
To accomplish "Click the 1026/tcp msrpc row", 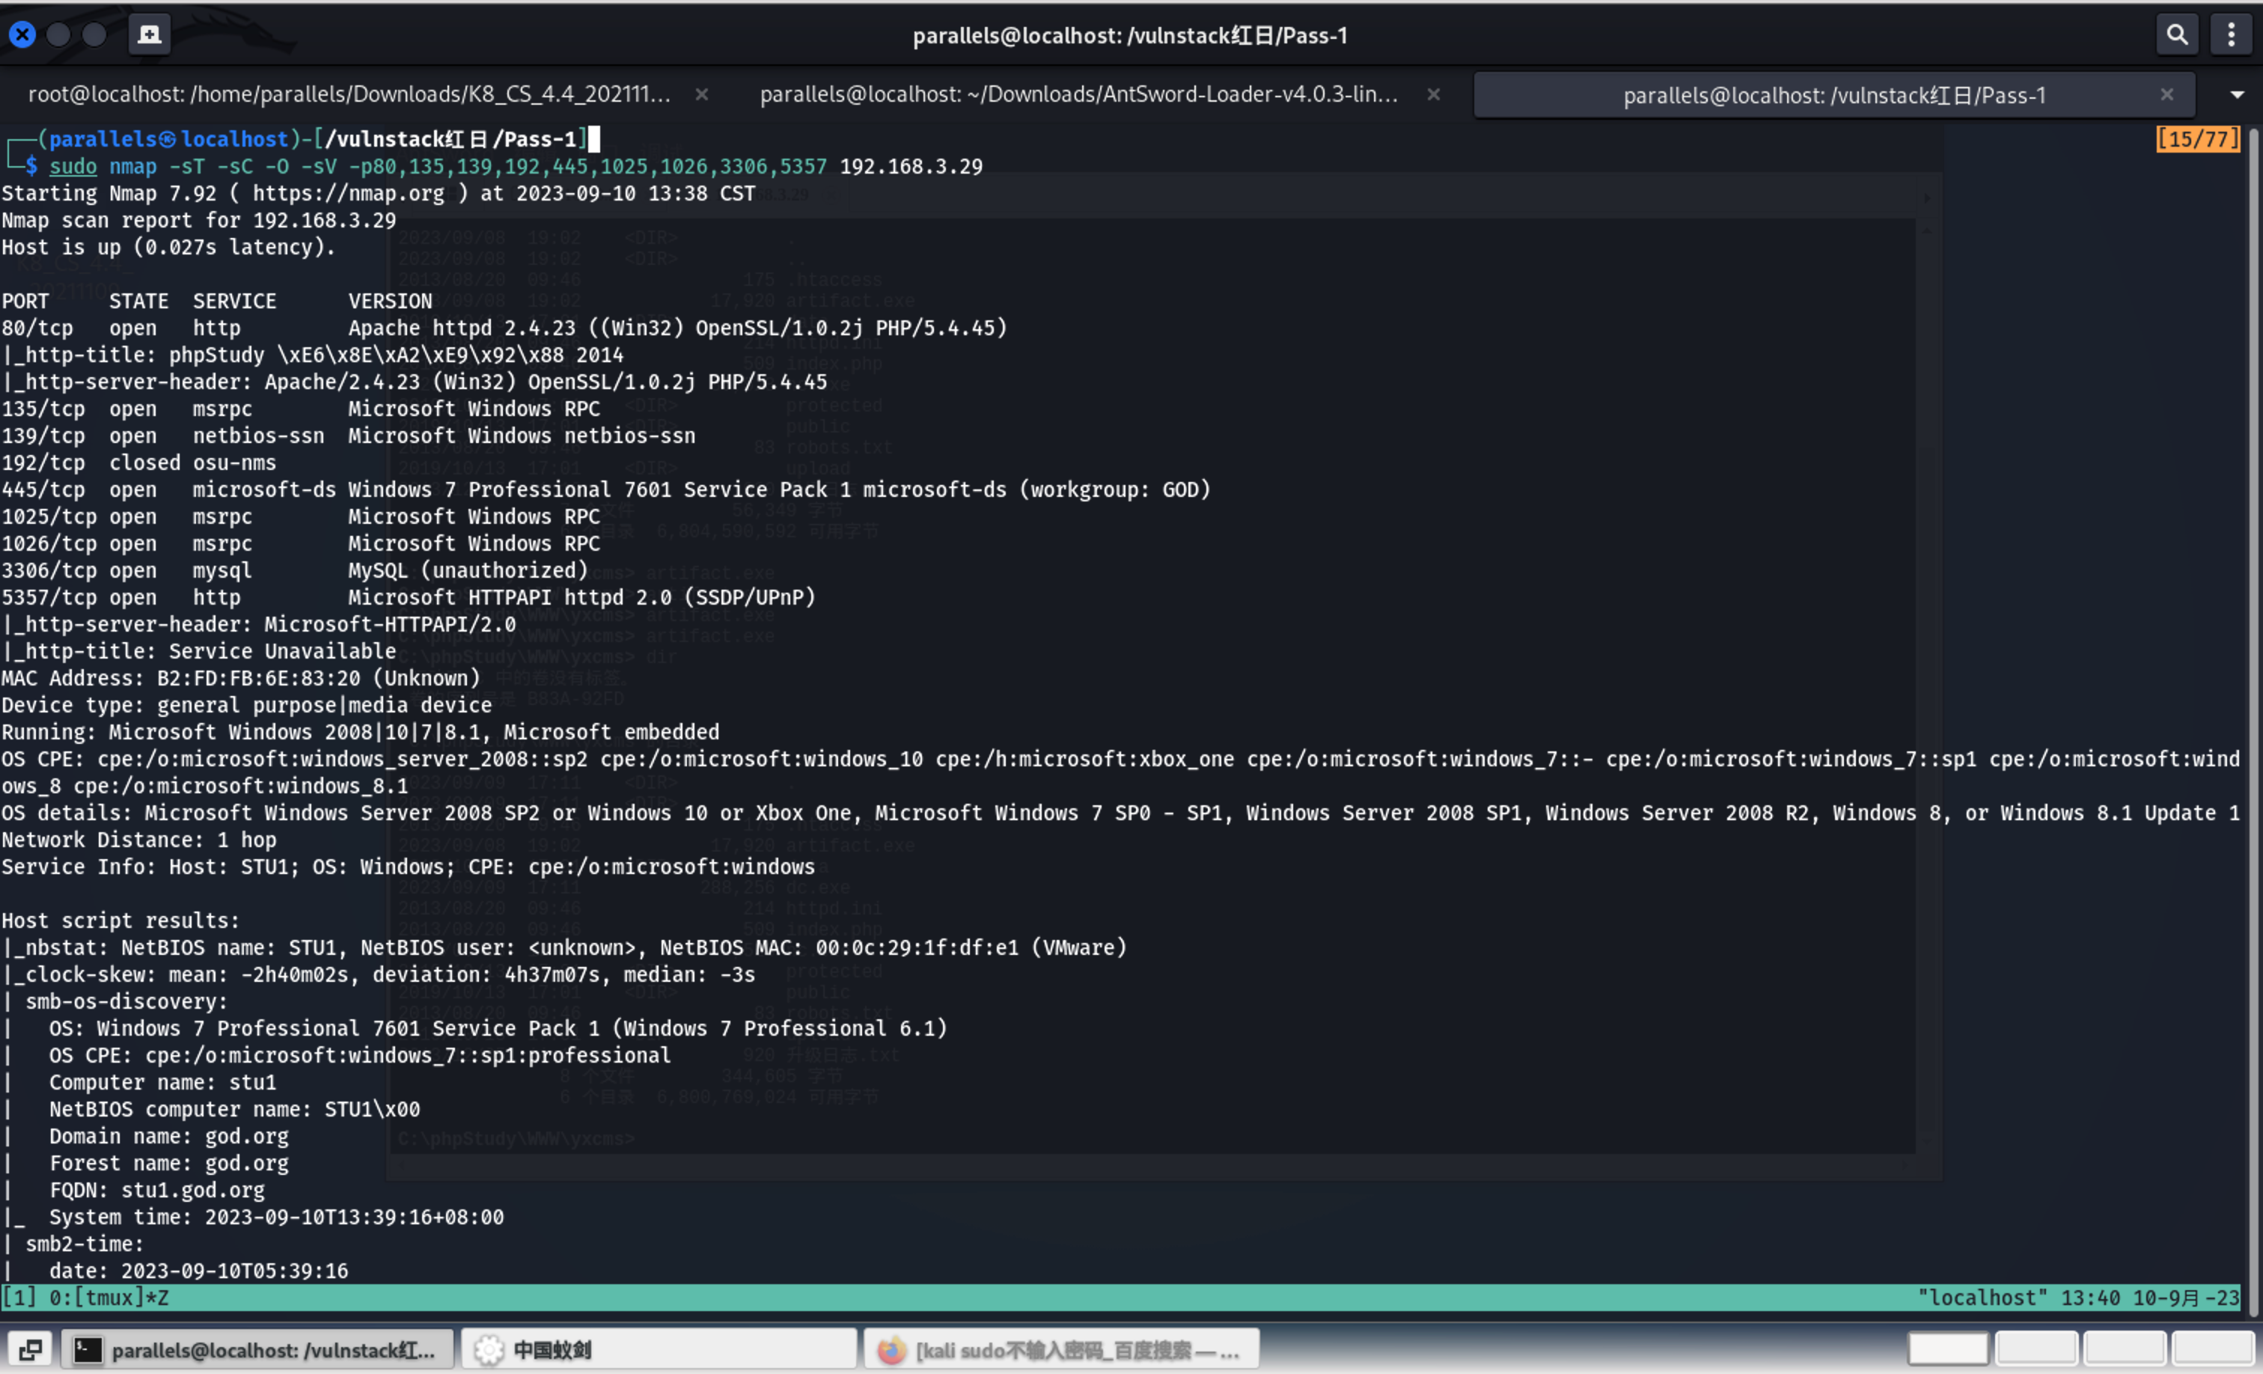I will [x=300, y=543].
